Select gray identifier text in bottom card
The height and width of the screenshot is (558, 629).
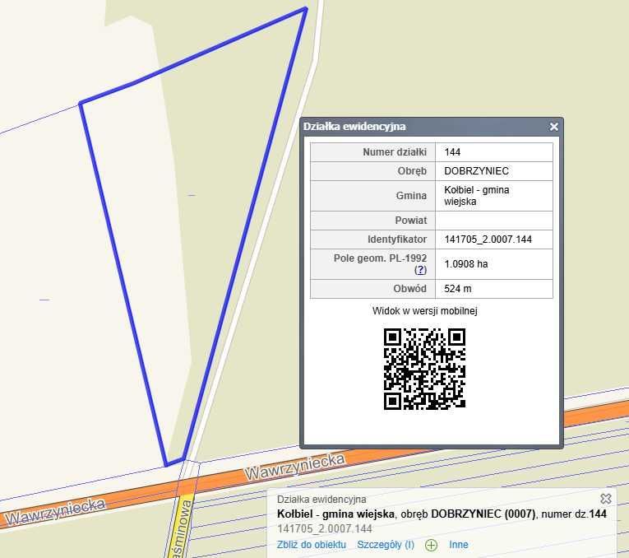[x=325, y=528]
